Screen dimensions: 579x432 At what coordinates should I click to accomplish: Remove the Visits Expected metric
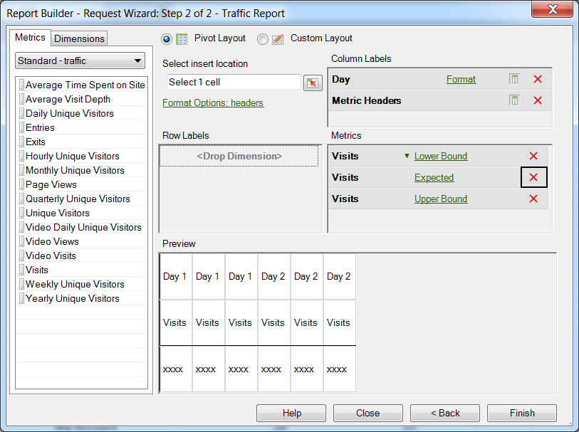coord(533,177)
